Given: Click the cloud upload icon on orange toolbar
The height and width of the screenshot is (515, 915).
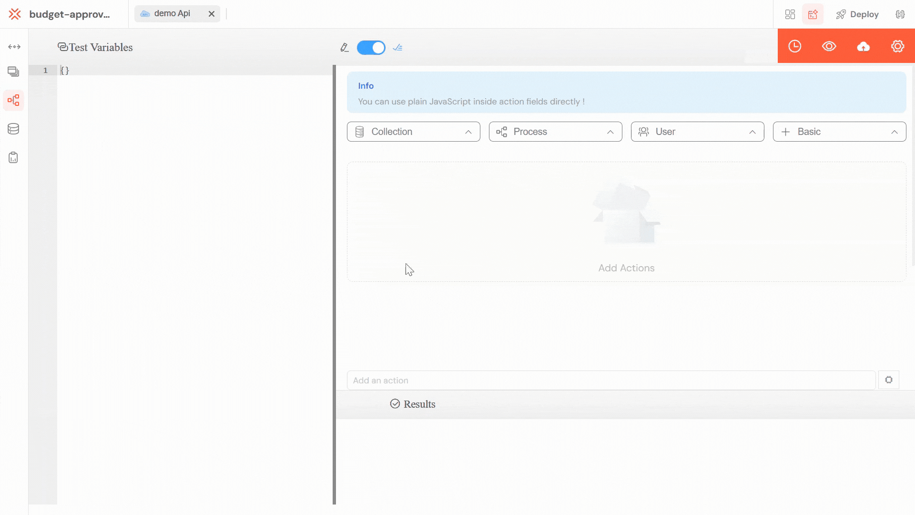Looking at the screenshot, I should pos(864,46).
